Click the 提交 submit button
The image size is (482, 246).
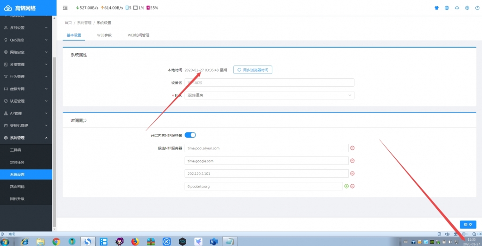tap(468, 225)
